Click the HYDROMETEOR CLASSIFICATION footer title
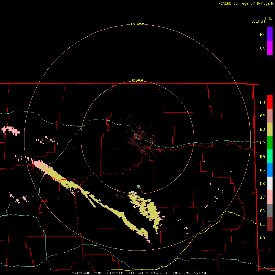 [107, 273]
